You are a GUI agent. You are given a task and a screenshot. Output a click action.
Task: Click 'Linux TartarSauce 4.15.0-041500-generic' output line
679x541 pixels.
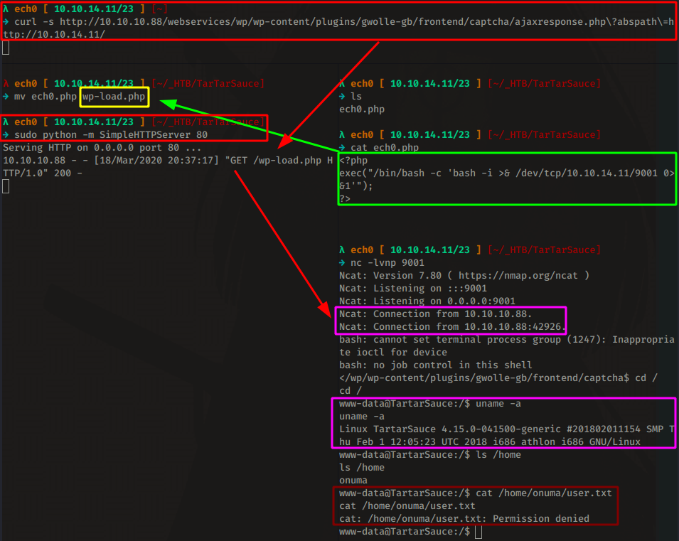tap(507, 429)
